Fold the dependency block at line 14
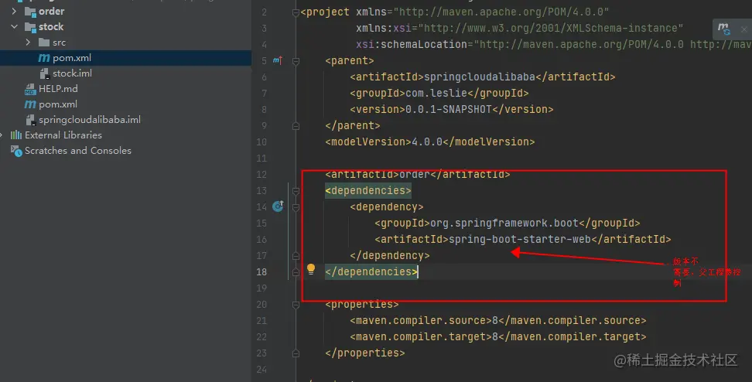The image size is (752, 382). coord(296,207)
